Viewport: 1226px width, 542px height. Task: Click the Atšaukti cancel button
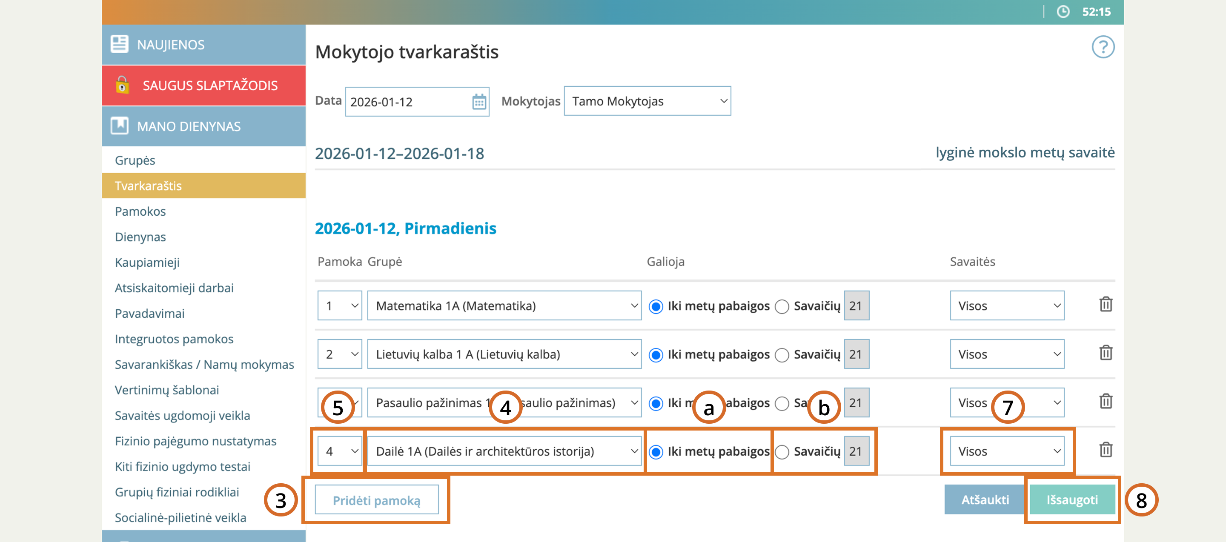pos(984,500)
